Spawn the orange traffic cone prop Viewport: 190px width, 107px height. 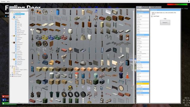127,75
